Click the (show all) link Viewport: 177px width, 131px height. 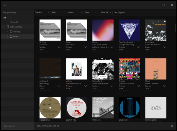(x=14, y=22)
